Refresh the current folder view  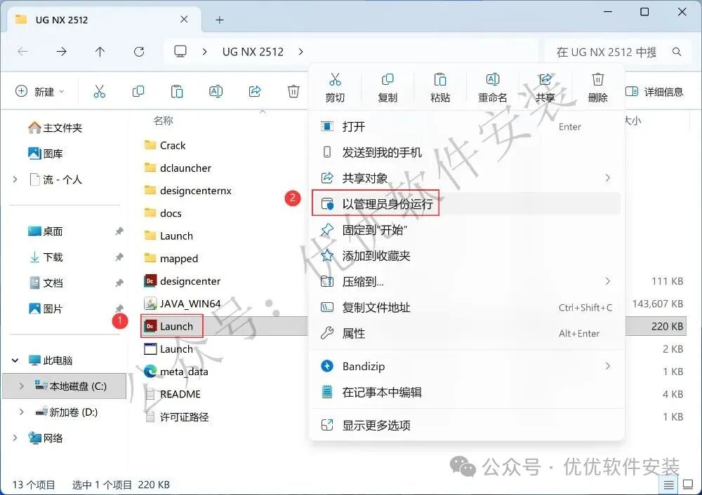(x=139, y=52)
